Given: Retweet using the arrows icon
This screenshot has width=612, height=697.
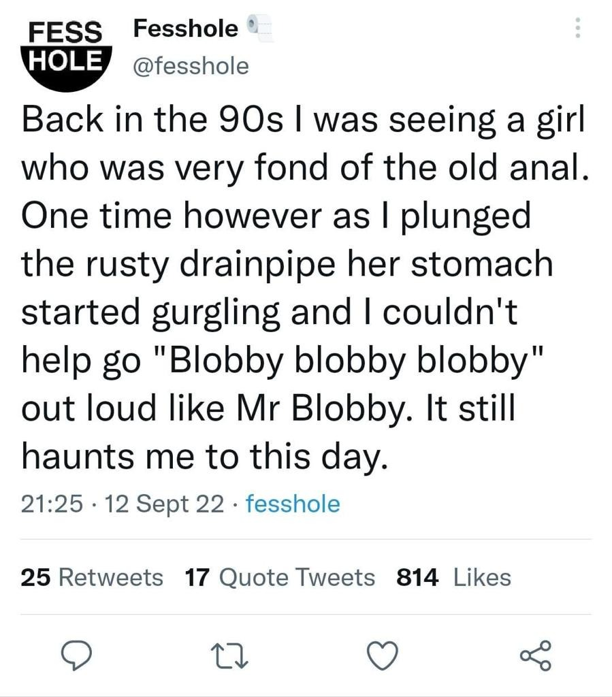Looking at the screenshot, I should [228, 655].
